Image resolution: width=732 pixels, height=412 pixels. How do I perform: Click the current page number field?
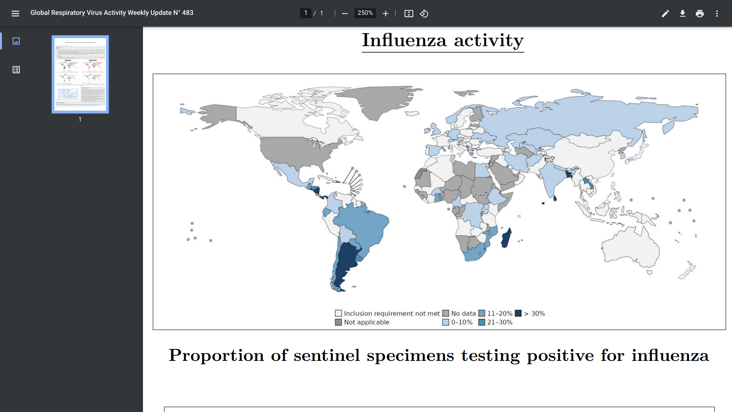click(305, 13)
